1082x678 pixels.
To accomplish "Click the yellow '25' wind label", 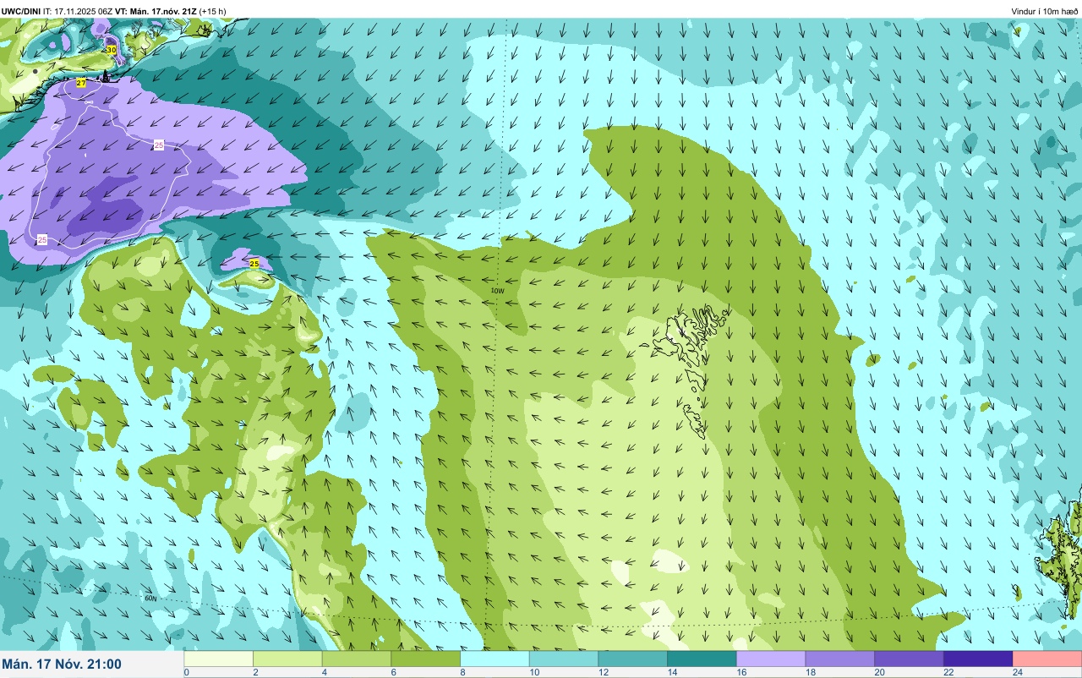I will pos(254,264).
